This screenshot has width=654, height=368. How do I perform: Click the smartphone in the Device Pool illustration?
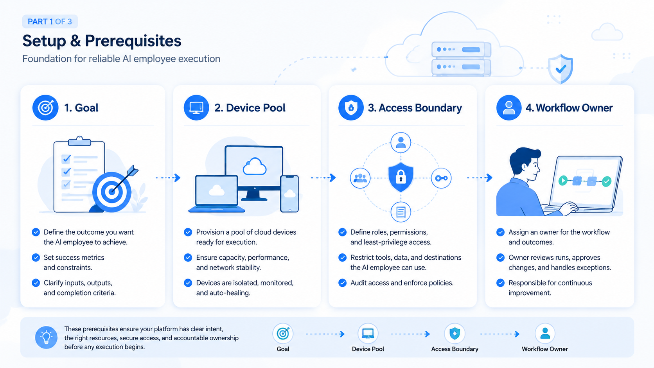pyautogui.click(x=289, y=194)
